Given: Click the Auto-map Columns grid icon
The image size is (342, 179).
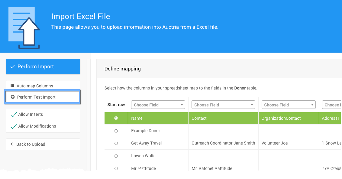Looking at the screenshot, I should [x=12, y=86].
